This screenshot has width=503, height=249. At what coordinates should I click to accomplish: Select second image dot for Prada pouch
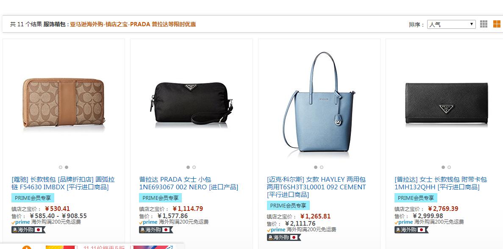194,167
